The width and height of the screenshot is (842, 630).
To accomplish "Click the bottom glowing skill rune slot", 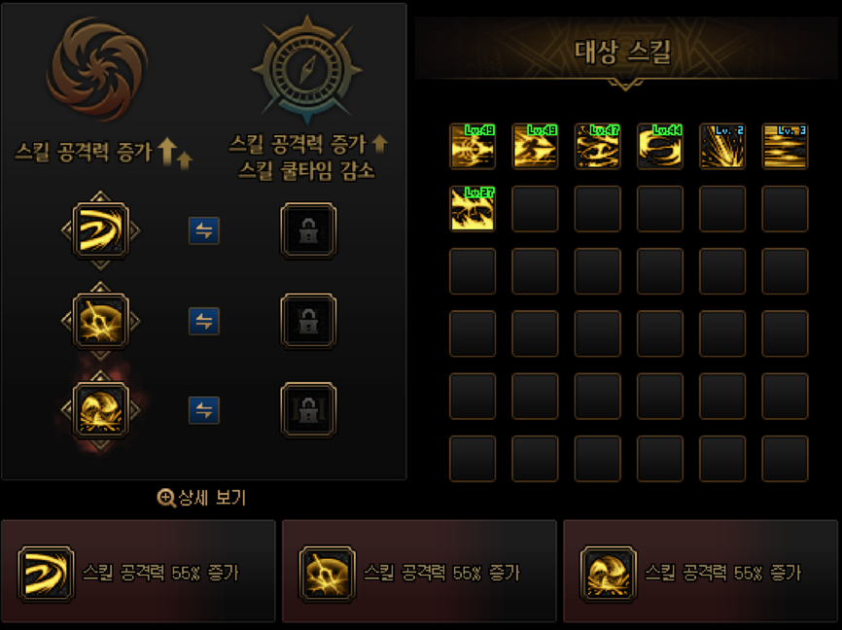I will (x=100, y=410).
